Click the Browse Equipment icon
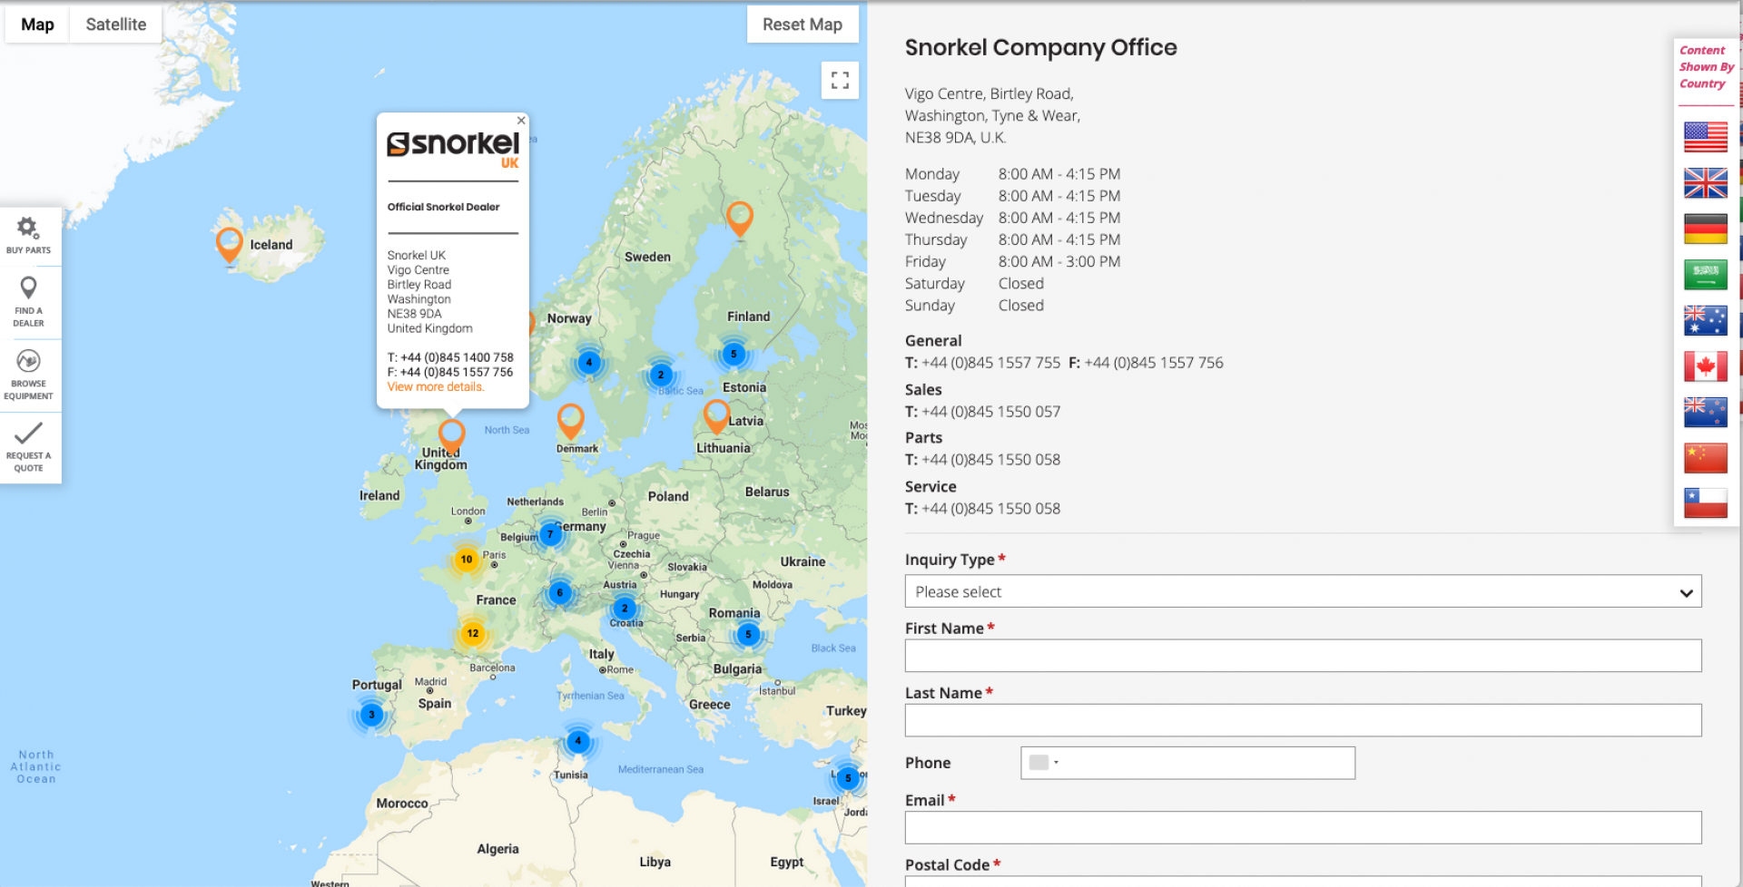Screen dimensions: 1743x887 (x=28, y=362)
